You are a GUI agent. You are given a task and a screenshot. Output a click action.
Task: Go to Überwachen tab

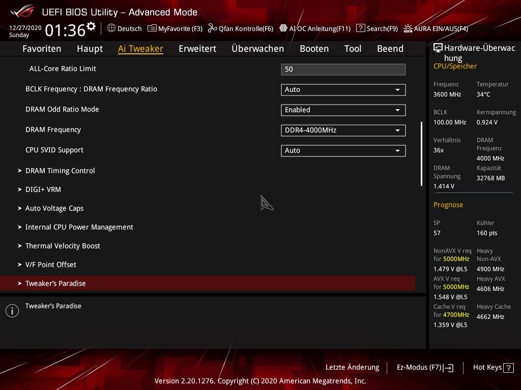(258, 49)
